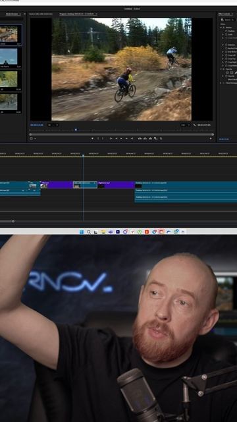Jump to the Out point
The height and width of the screenshot is (422, 237).
132,138
